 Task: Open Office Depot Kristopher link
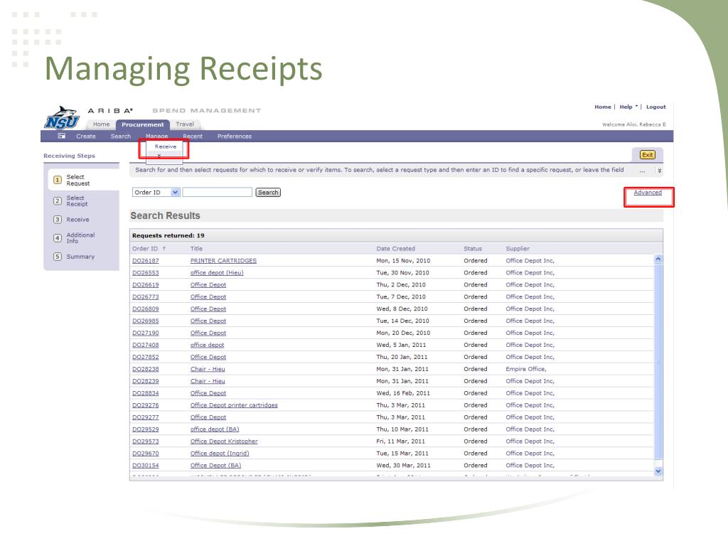(x=224, y=442)
